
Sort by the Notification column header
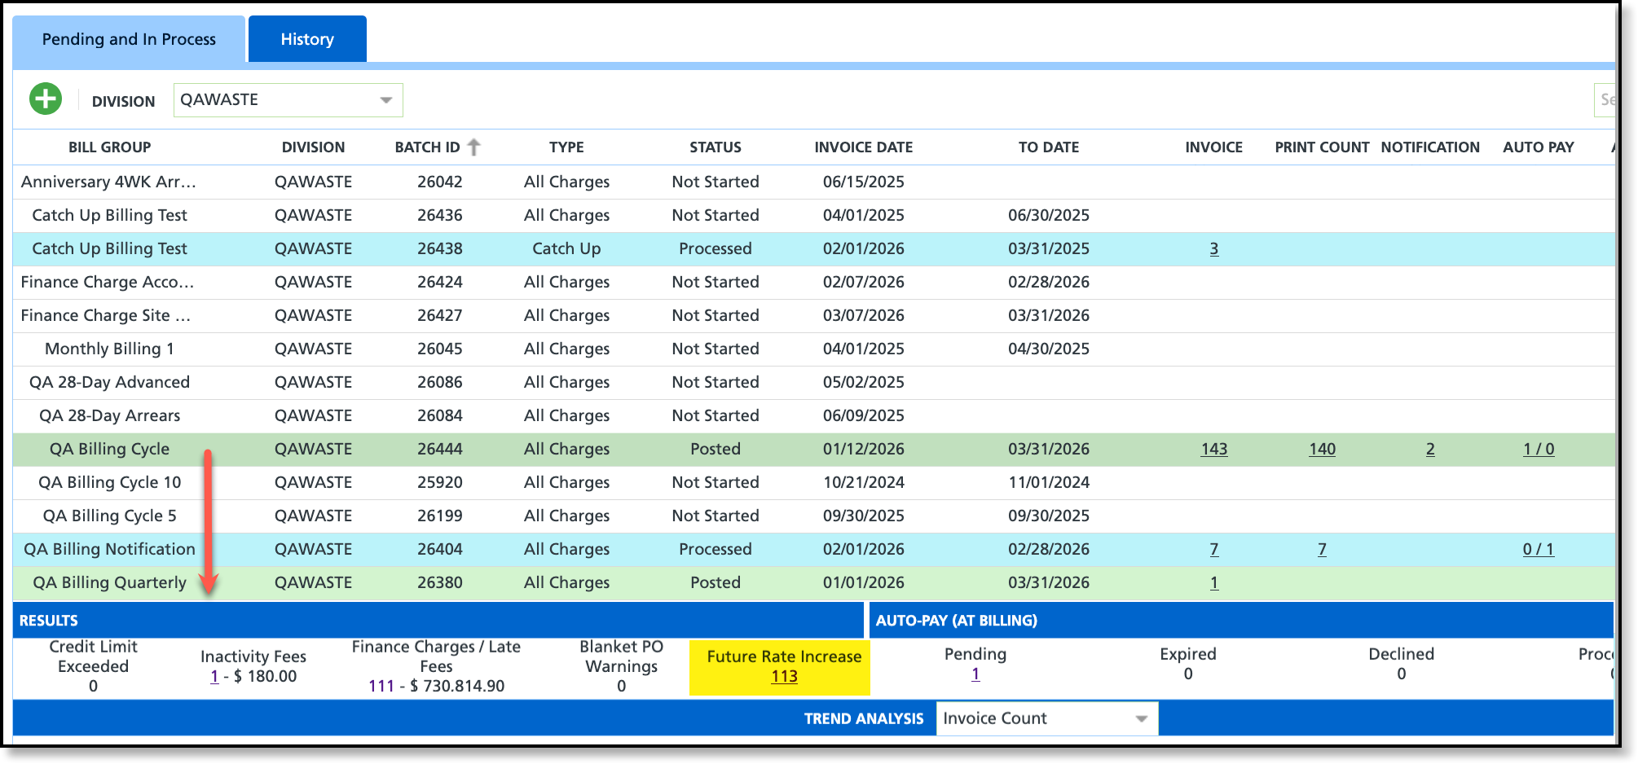(x=1430, y=147)
